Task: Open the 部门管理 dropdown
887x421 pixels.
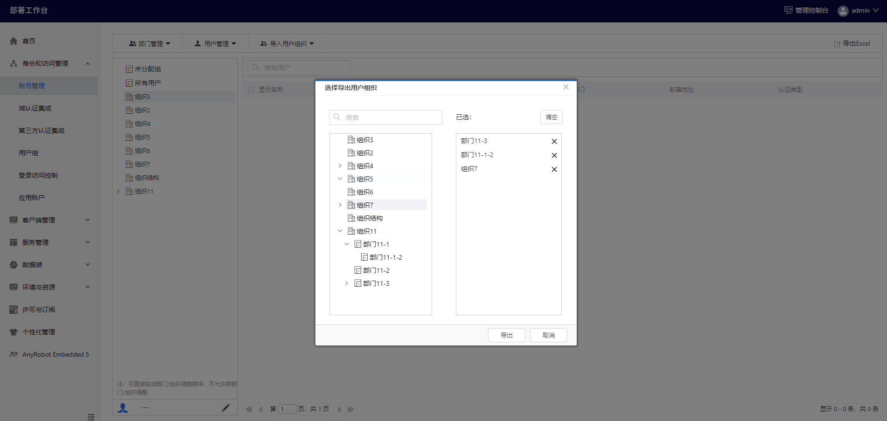Action: (x=149, y=43)
